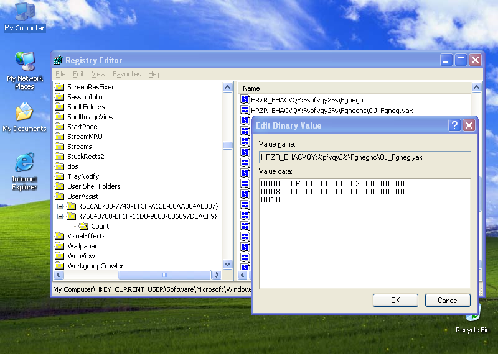Select the StuckRects2 folder icon

tap(59, 157)
